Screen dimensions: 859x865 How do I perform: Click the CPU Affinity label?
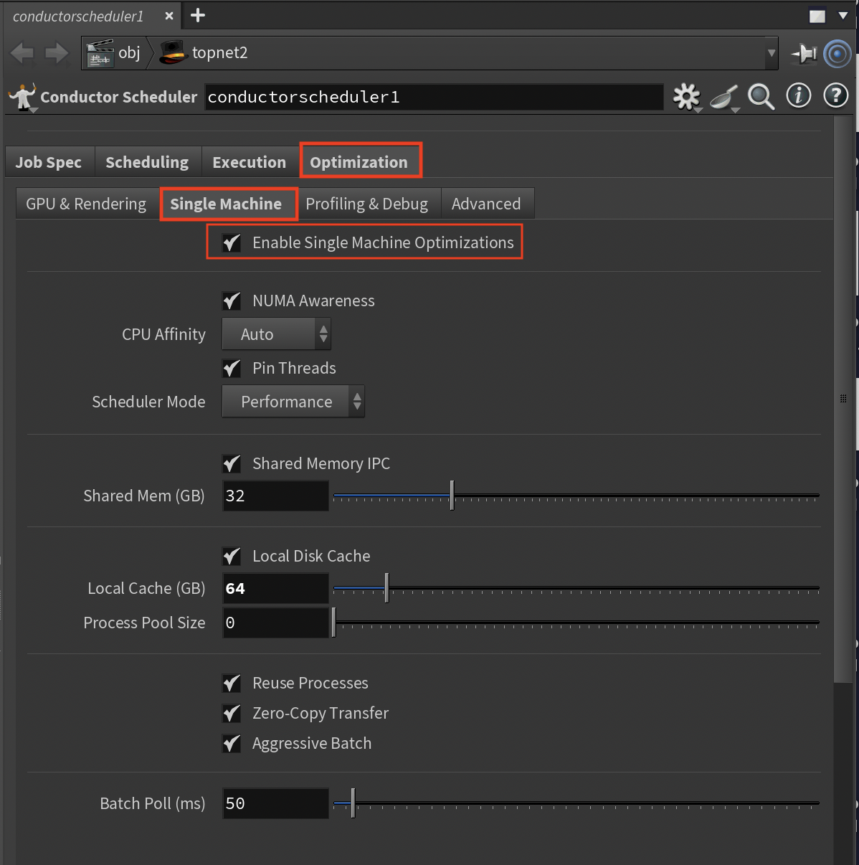click(x=163, y=334)
